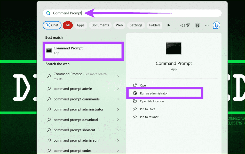This screenshot has height=154, width=245.
Task: Open Bing Chat icon at top right
Action: point(216,25)
